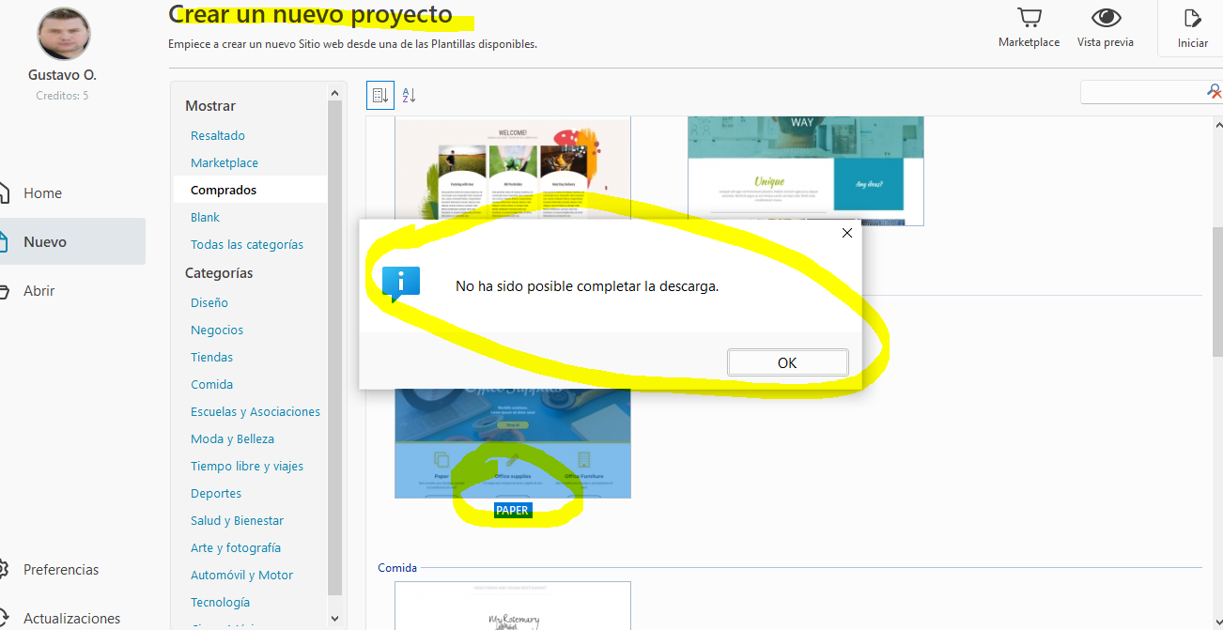1223x630 pixels.
Task: Click the search clear icon
Action: pyautogui.click(x=1215, y=92)
